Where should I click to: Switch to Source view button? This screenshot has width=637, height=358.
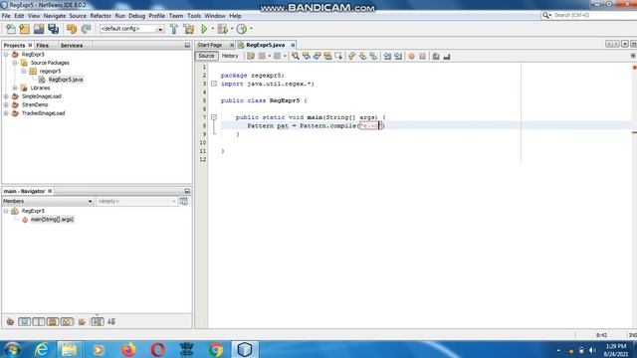tap(206, 56)
